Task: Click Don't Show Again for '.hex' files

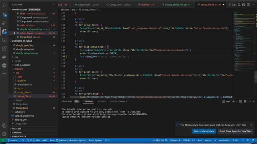Action: click(235, 131)
